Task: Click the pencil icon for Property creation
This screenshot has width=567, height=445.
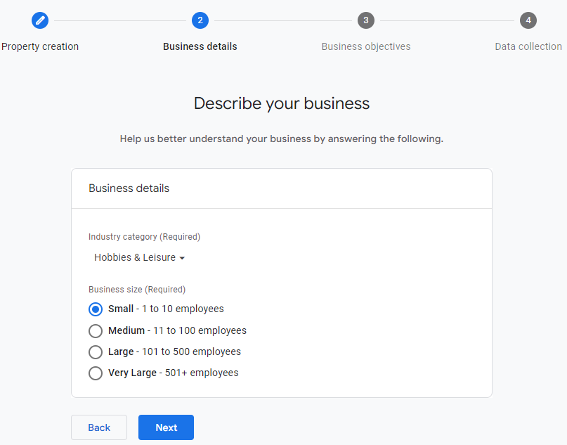Action: click(x=40, y=20)
